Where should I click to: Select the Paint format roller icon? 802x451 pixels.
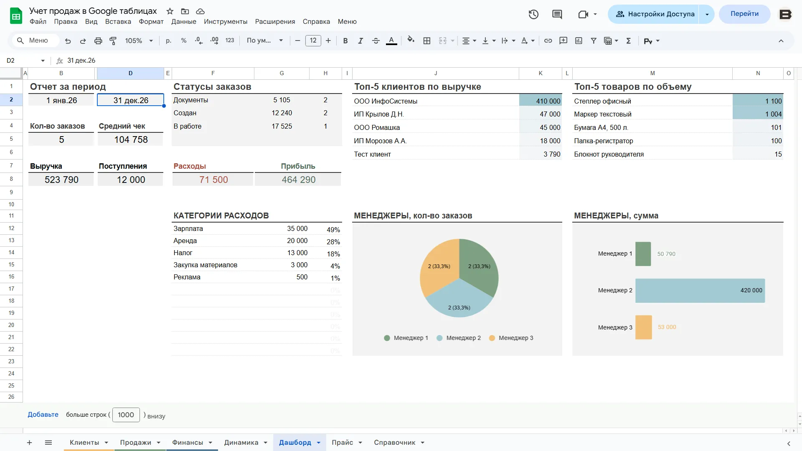point(113,41)
